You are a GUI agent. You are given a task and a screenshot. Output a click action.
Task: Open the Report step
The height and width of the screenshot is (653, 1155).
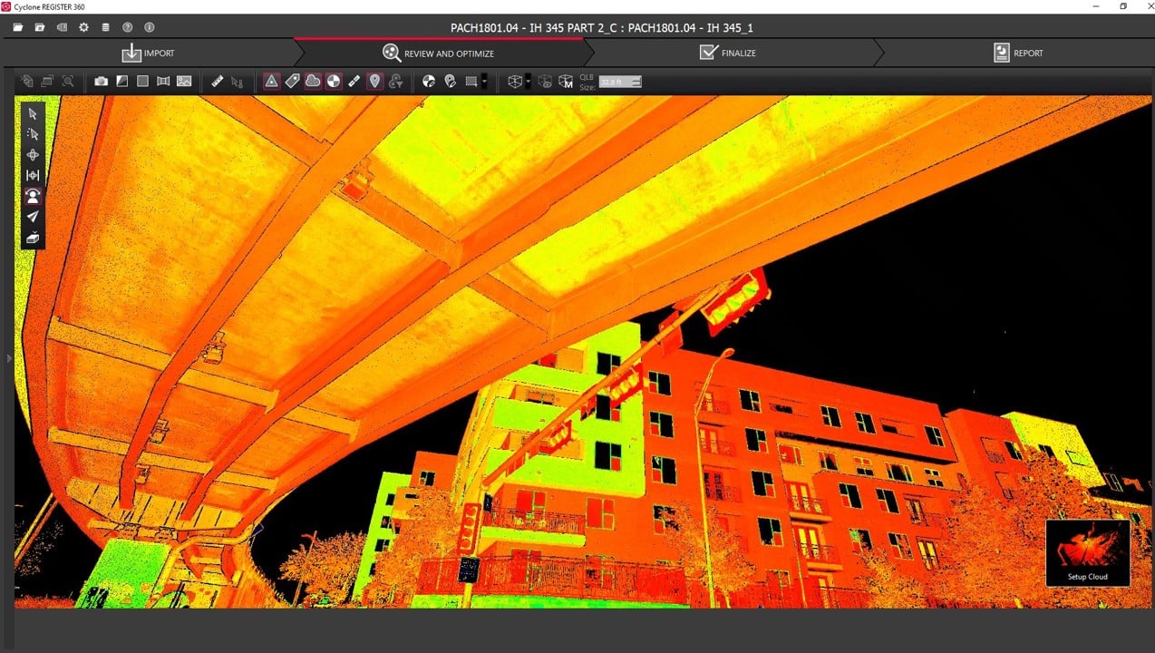[1018, 53]
